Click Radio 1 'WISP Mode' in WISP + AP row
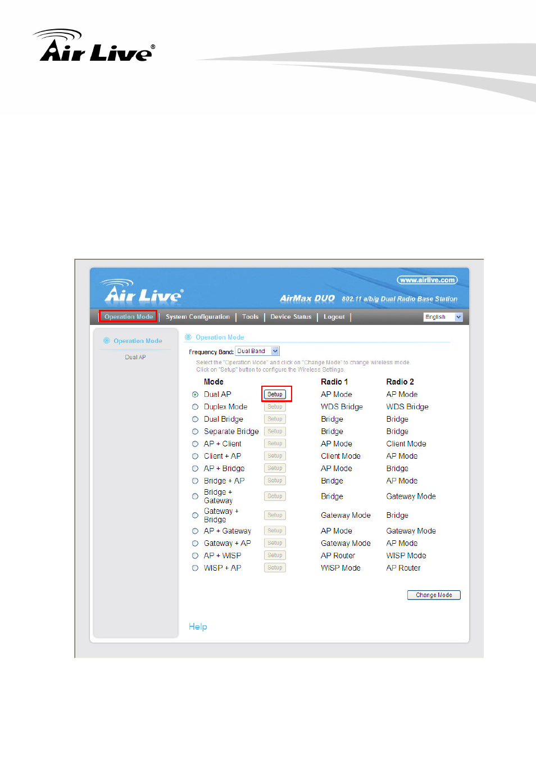Viewport: 536px width, 759px height. coord(341,568)
